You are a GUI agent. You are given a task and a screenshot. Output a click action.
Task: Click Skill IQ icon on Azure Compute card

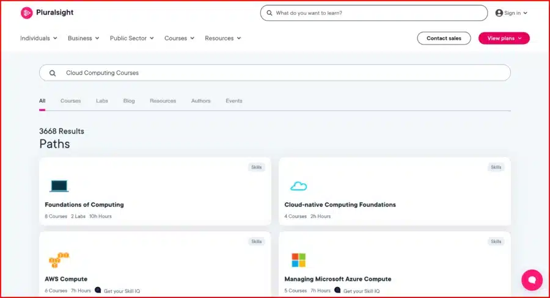[x=337, y=290]
